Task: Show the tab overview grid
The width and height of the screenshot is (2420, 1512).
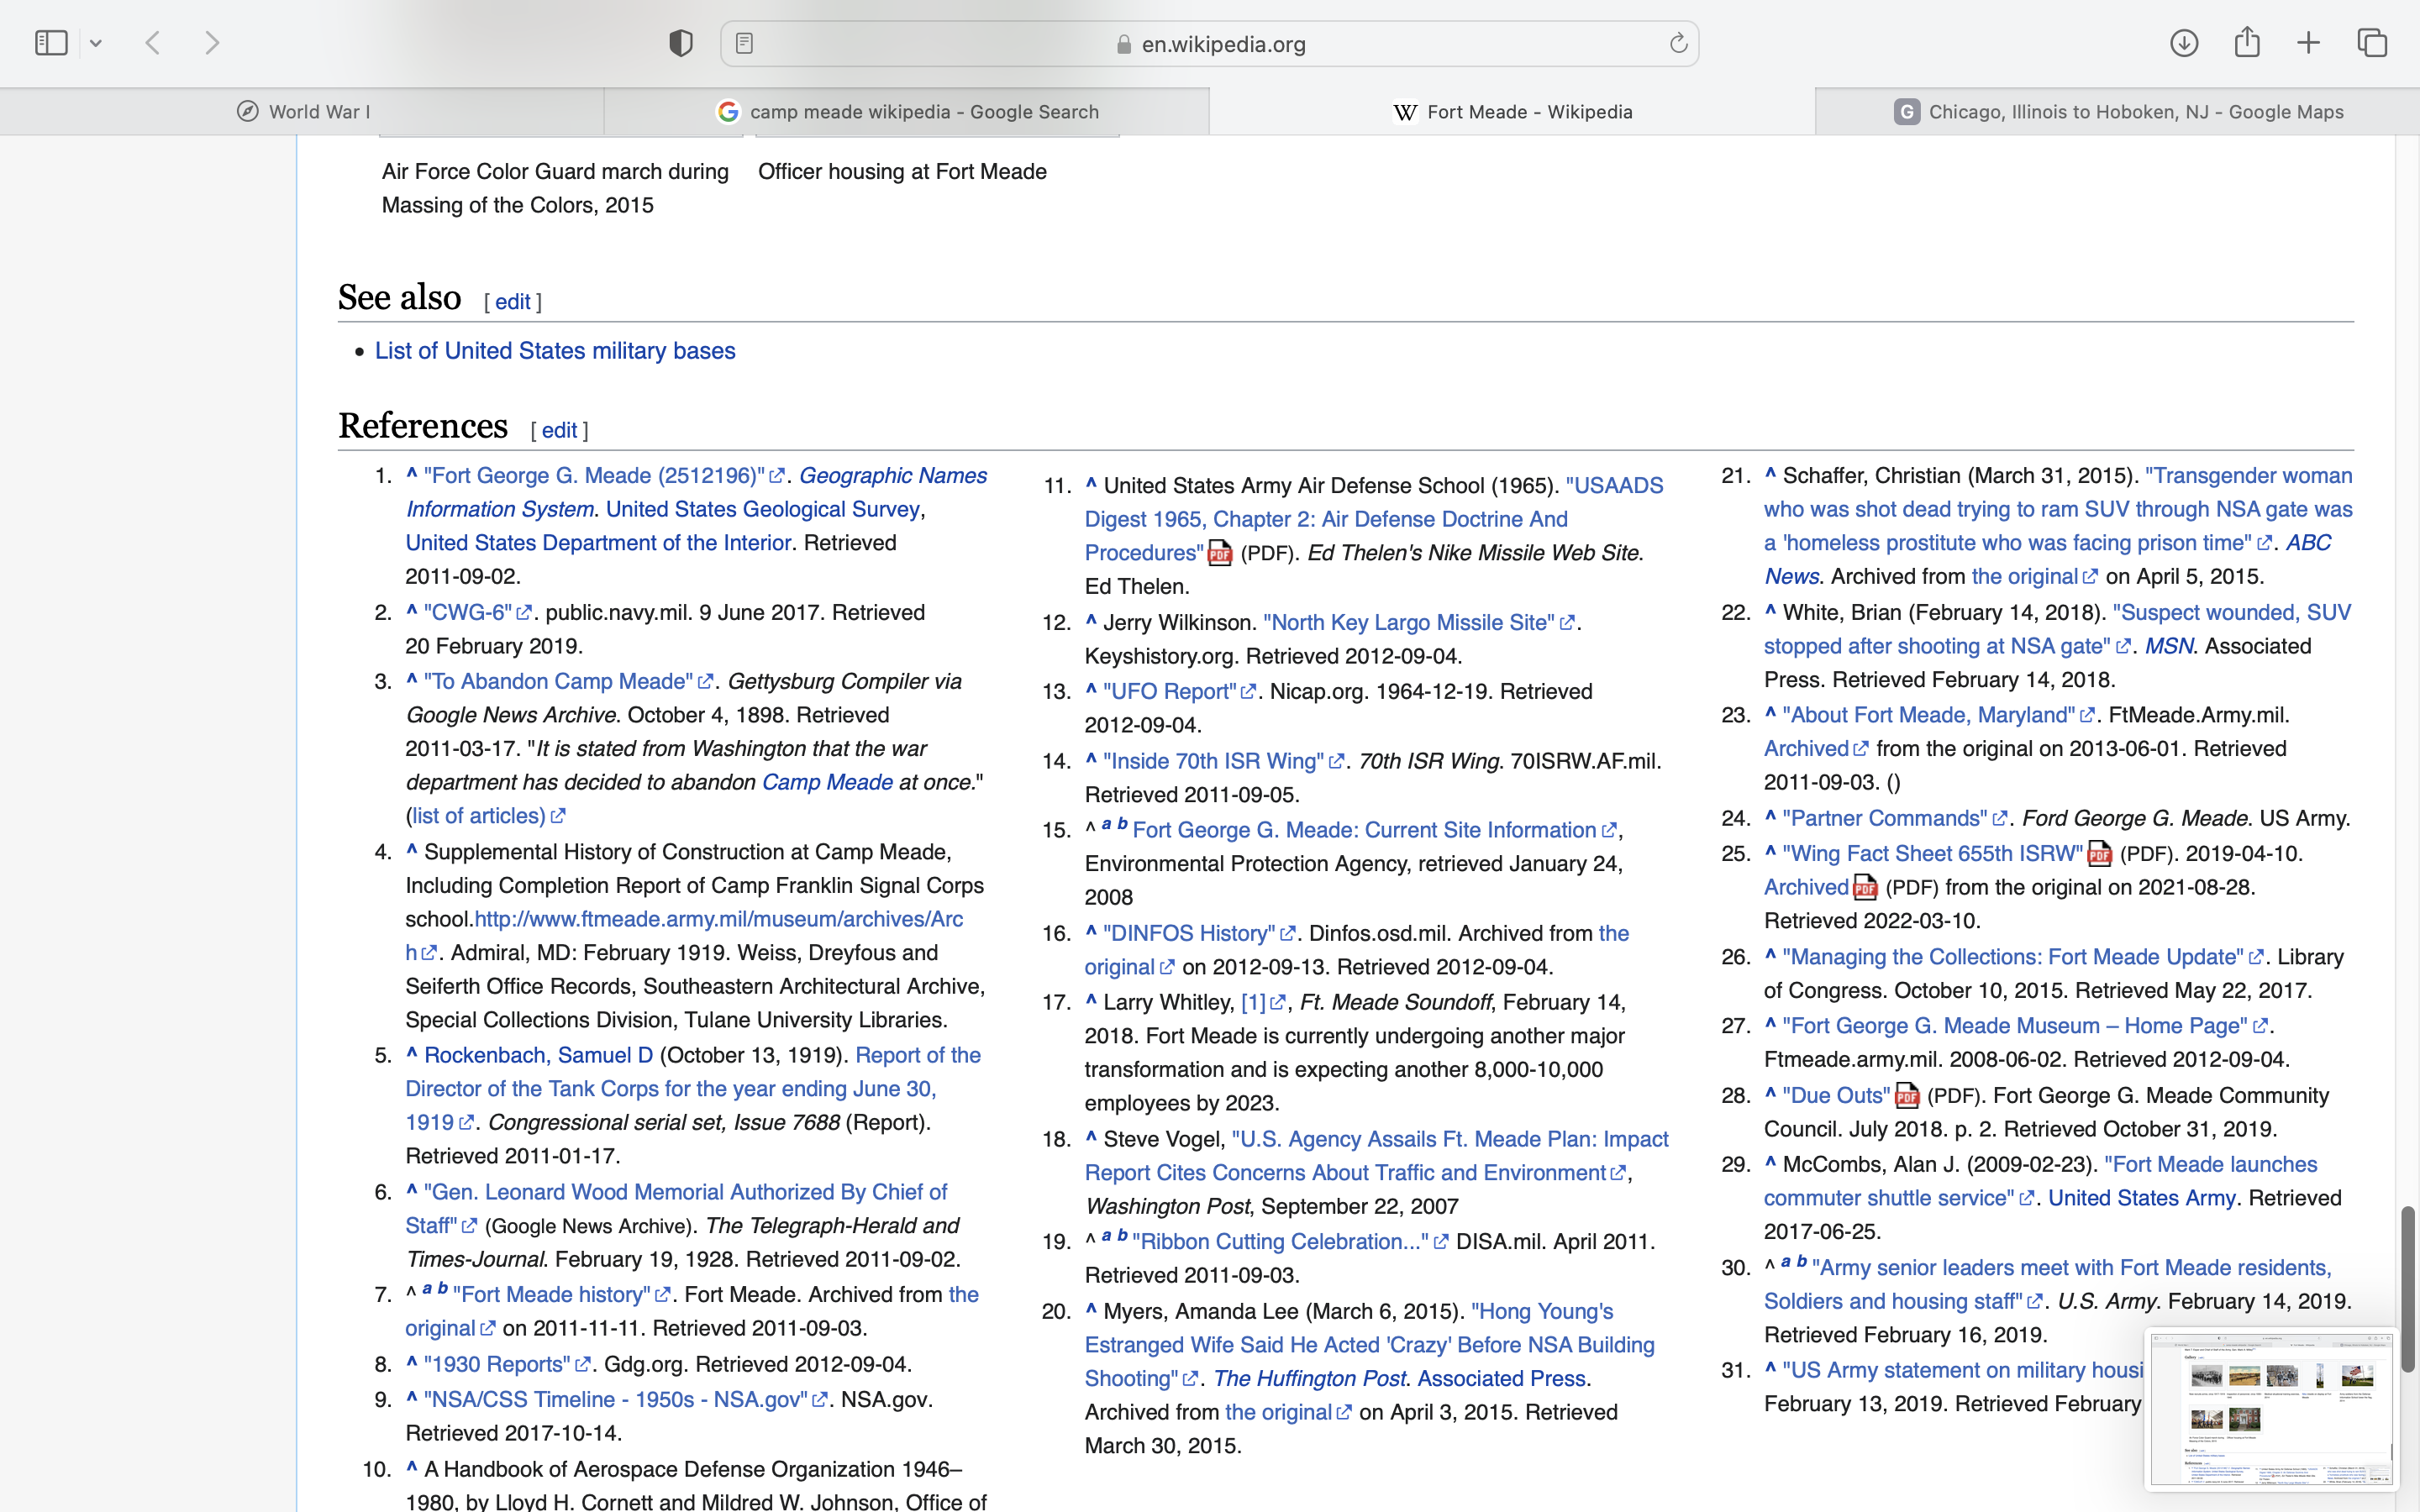Action: click(x=2372, y=43)
